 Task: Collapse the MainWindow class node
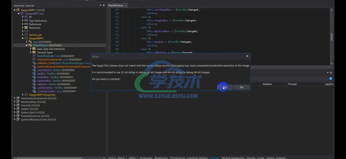coord(26,45)
